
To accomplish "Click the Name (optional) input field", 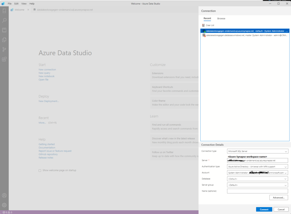I will [x=257, y=191].
